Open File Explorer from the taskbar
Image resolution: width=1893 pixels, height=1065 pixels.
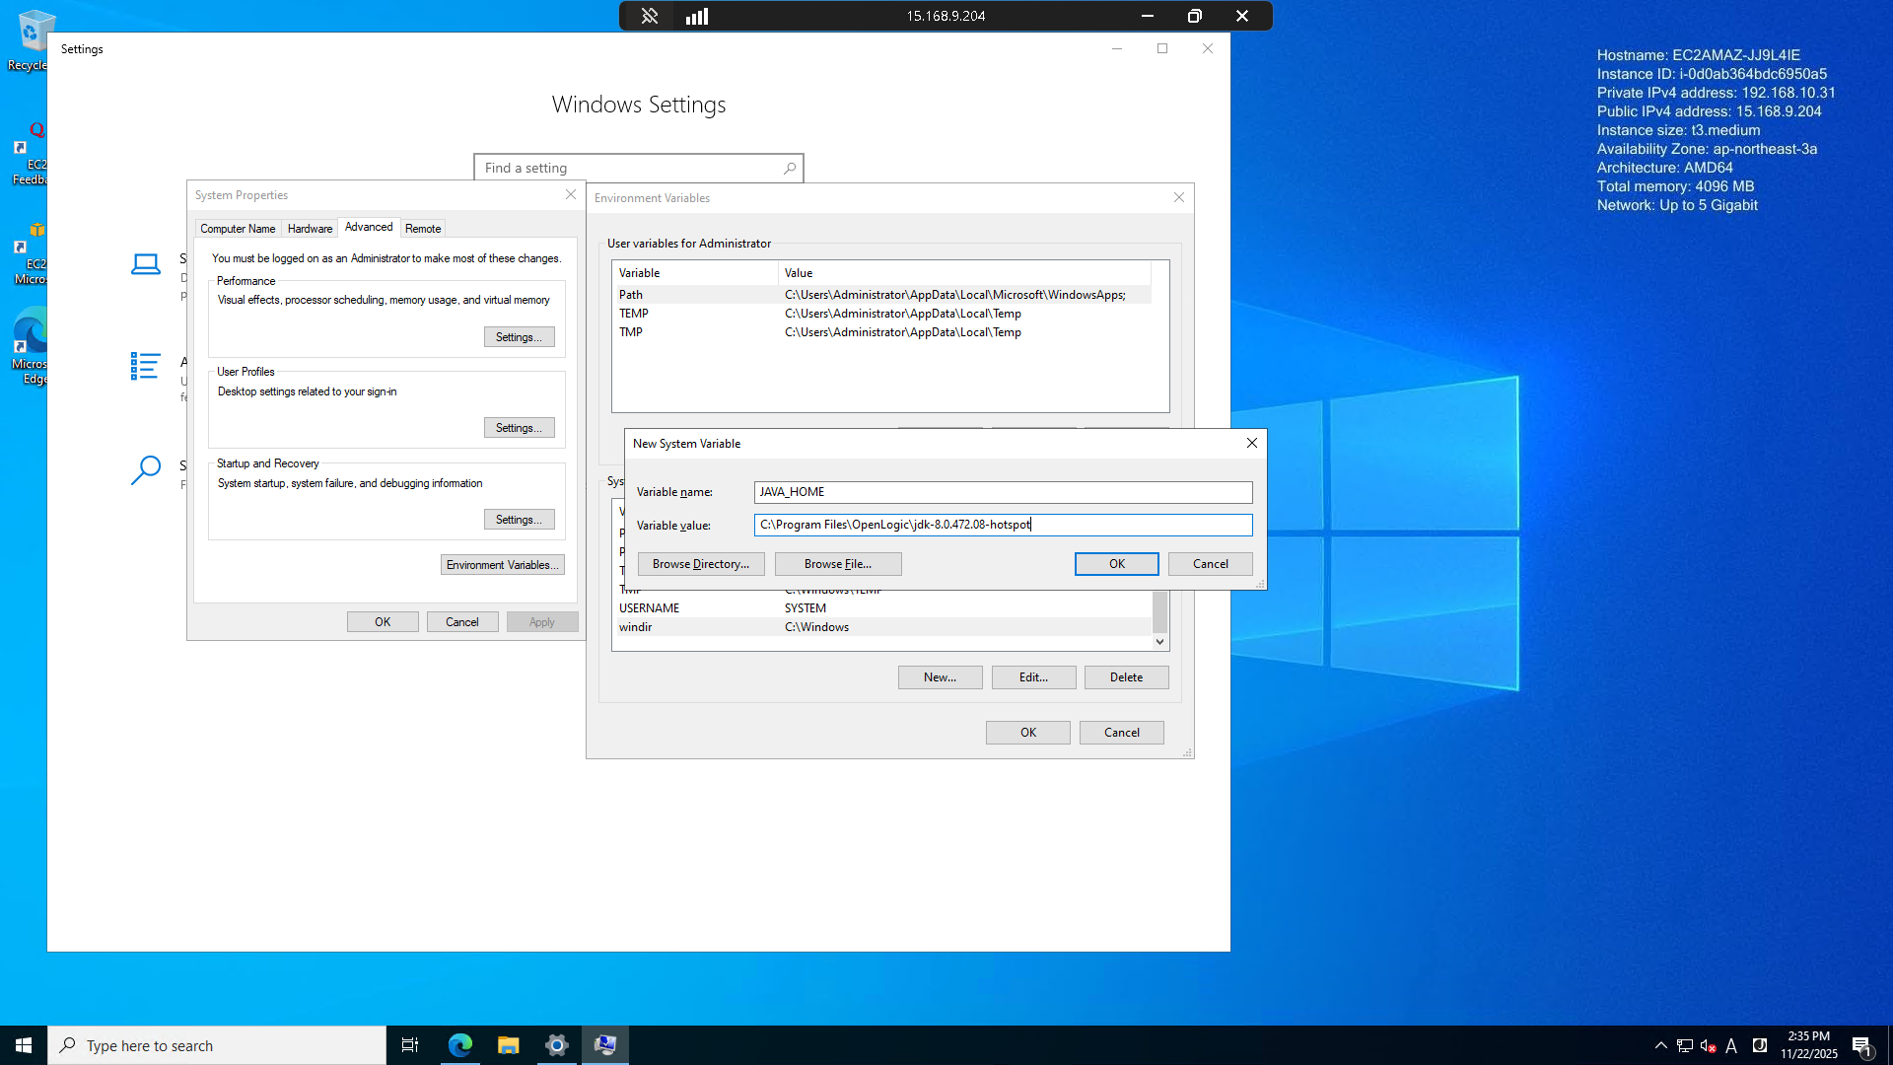coord(508,1045)
